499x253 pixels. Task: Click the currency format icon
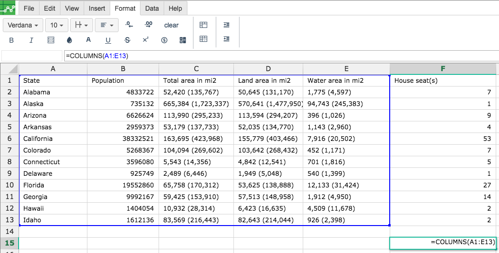(x=164, y=40)
